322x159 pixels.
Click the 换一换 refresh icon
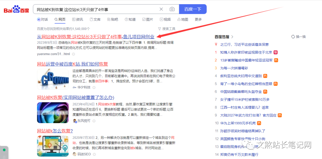293,37
